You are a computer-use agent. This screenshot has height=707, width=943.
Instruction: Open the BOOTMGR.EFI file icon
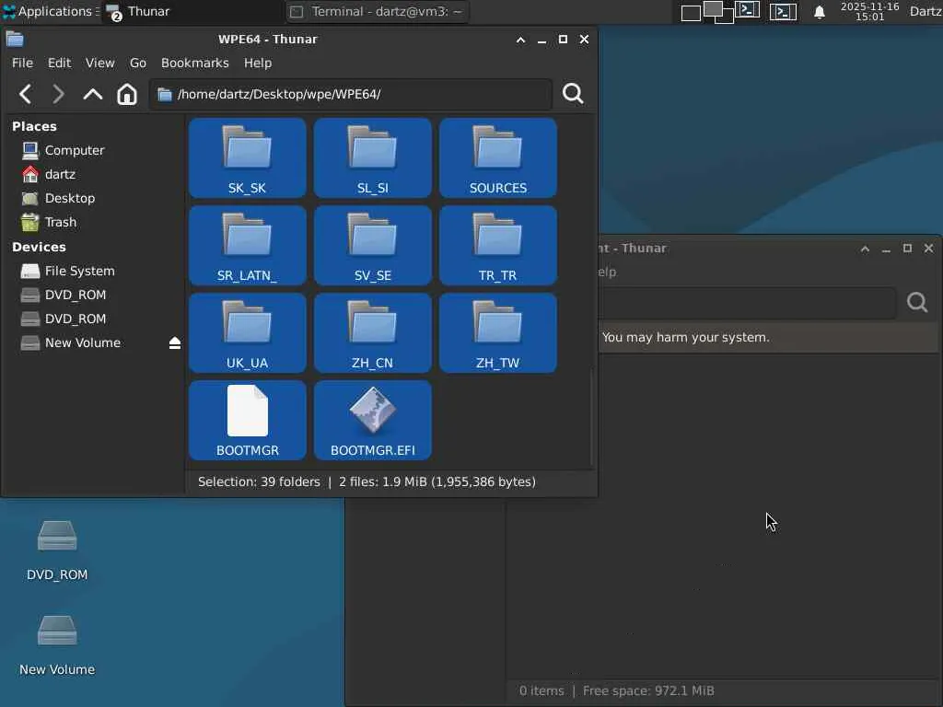[372, 411]
